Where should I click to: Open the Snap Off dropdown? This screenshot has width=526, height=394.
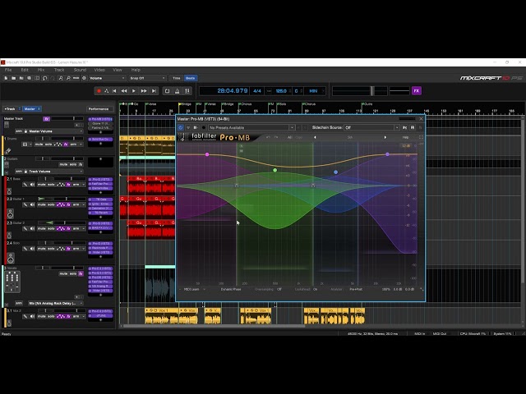tap(147, 78)
